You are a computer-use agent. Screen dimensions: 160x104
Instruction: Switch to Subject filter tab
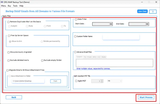click(79, 57)
